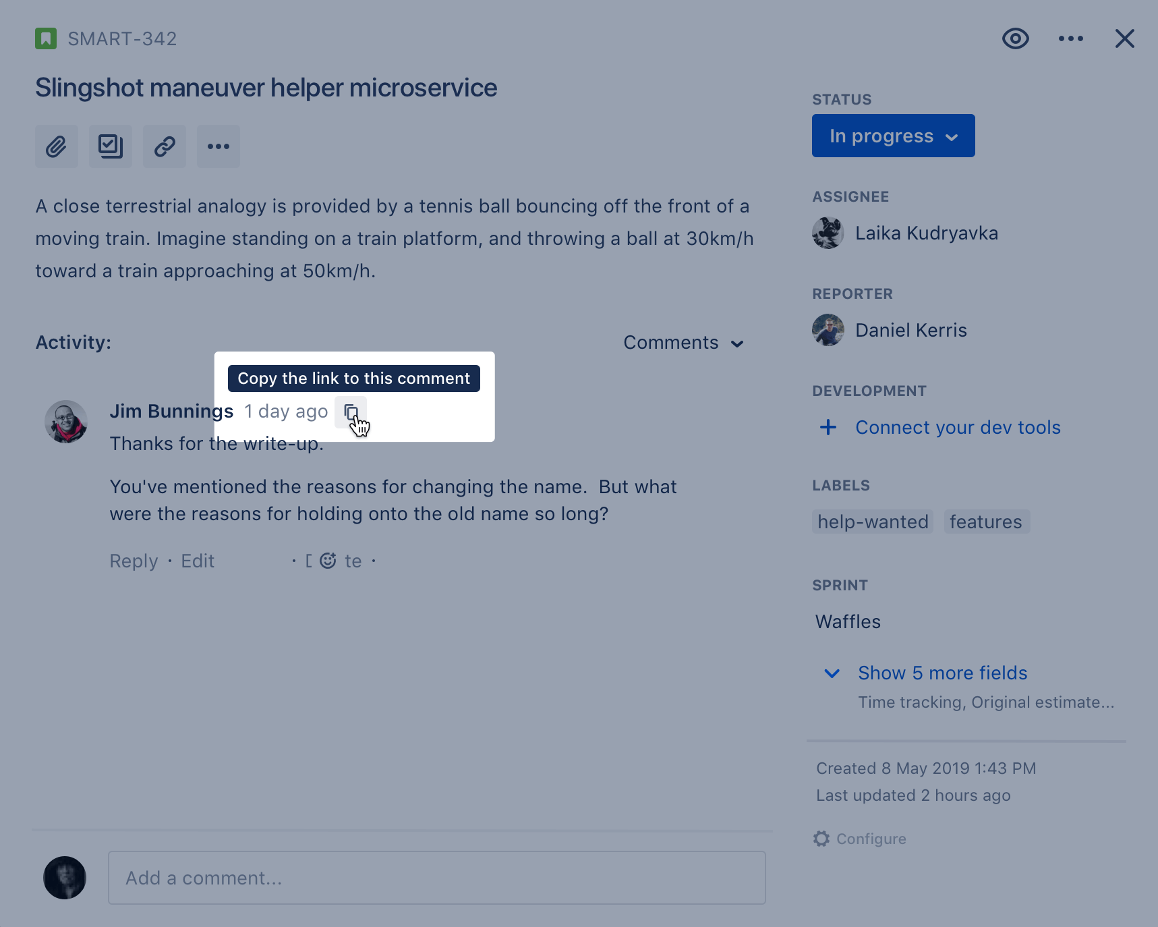Open the Comments activity filter dropdown
The width and height of the screenshot is (1158, 927).
683,343
